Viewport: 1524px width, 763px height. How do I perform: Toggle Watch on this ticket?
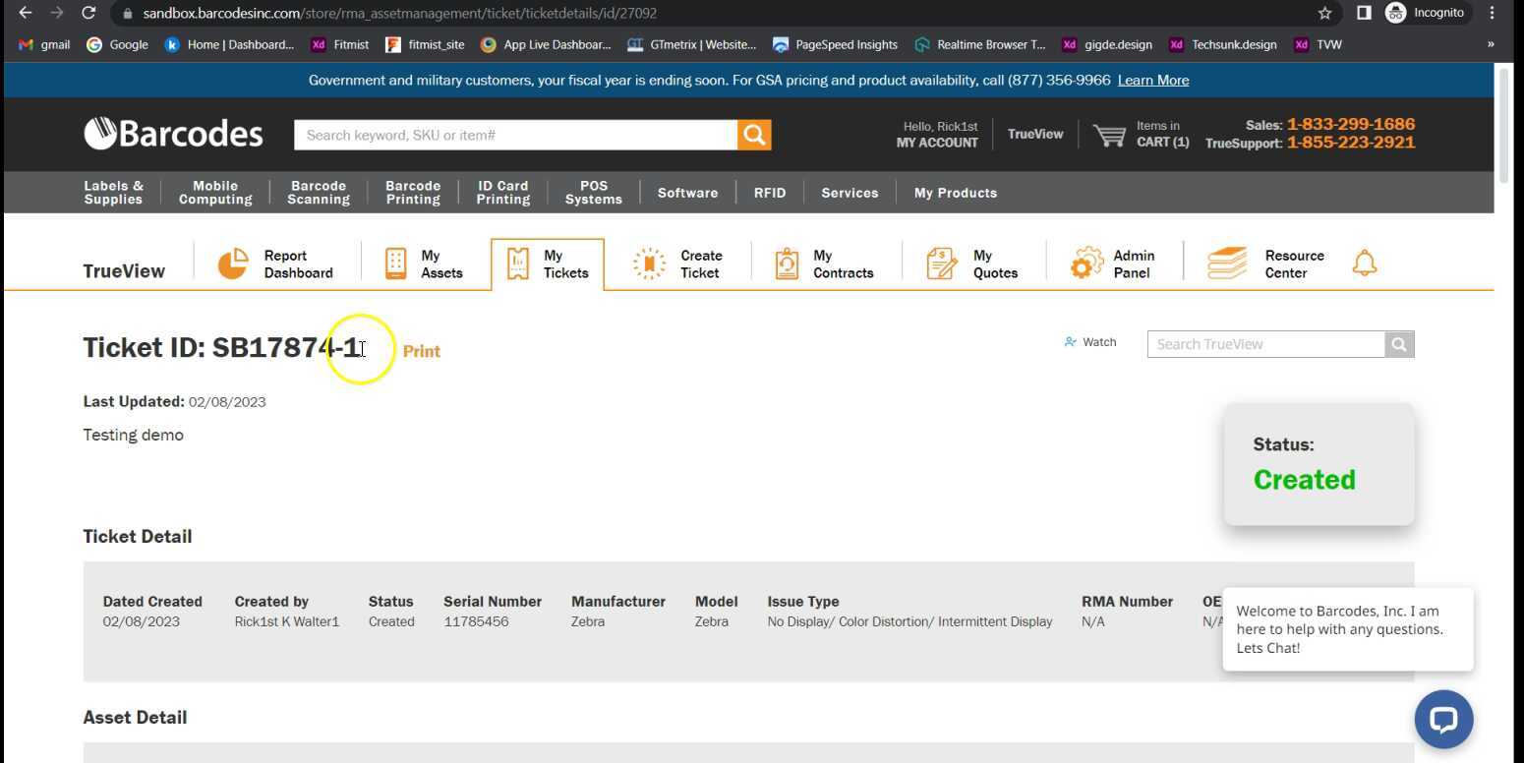tap(1090, 342)
